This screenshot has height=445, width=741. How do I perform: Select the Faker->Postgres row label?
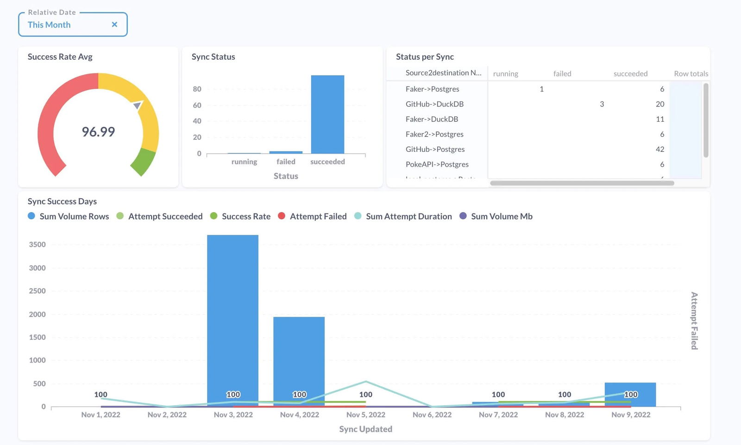433,89
